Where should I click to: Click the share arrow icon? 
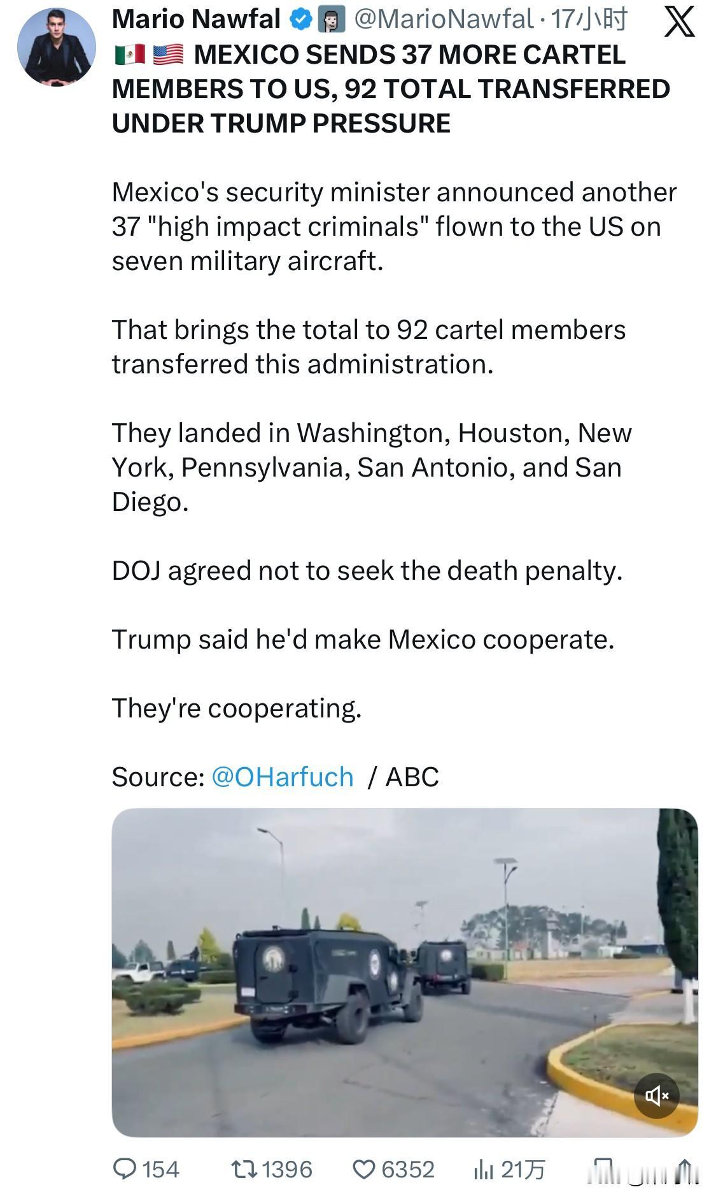click(684, 1169)
